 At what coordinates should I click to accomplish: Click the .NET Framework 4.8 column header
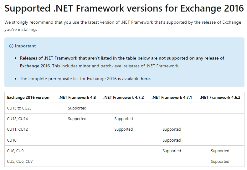click(x=77, y=98)
